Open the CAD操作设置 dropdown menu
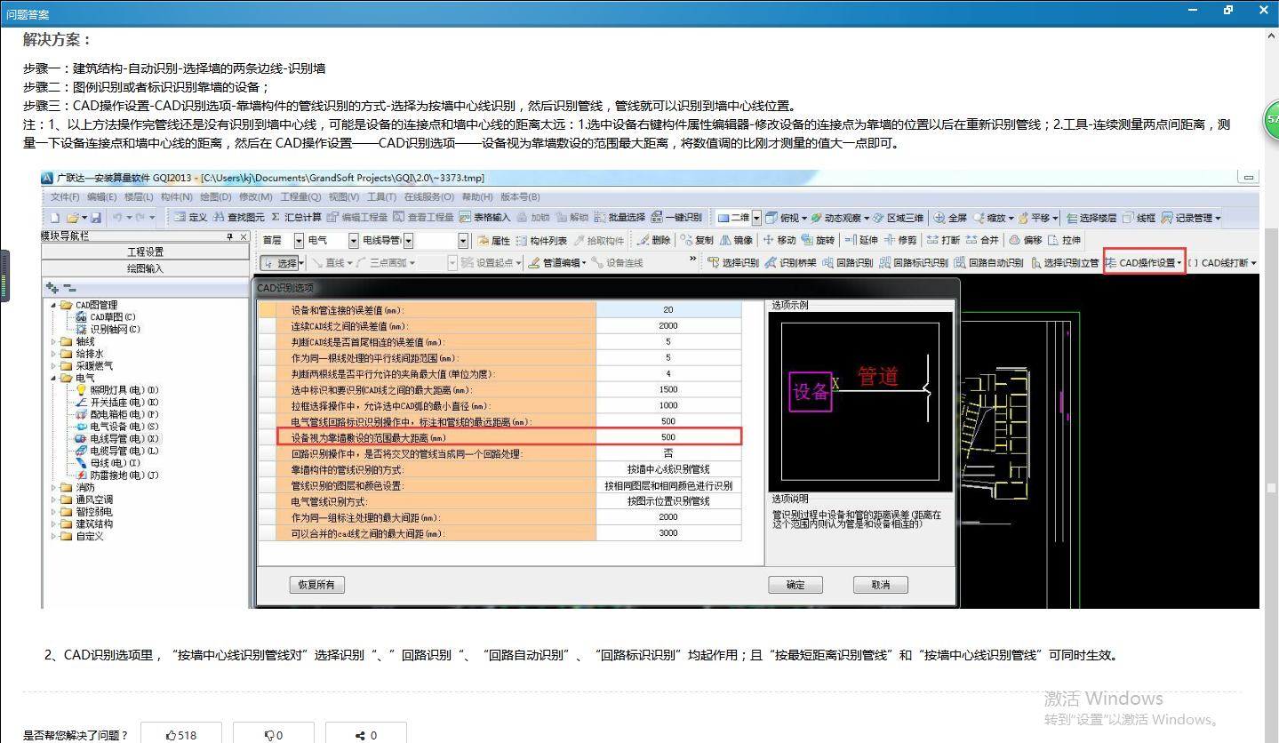This screenshot has width=1279, height=743. (1144, 263)
